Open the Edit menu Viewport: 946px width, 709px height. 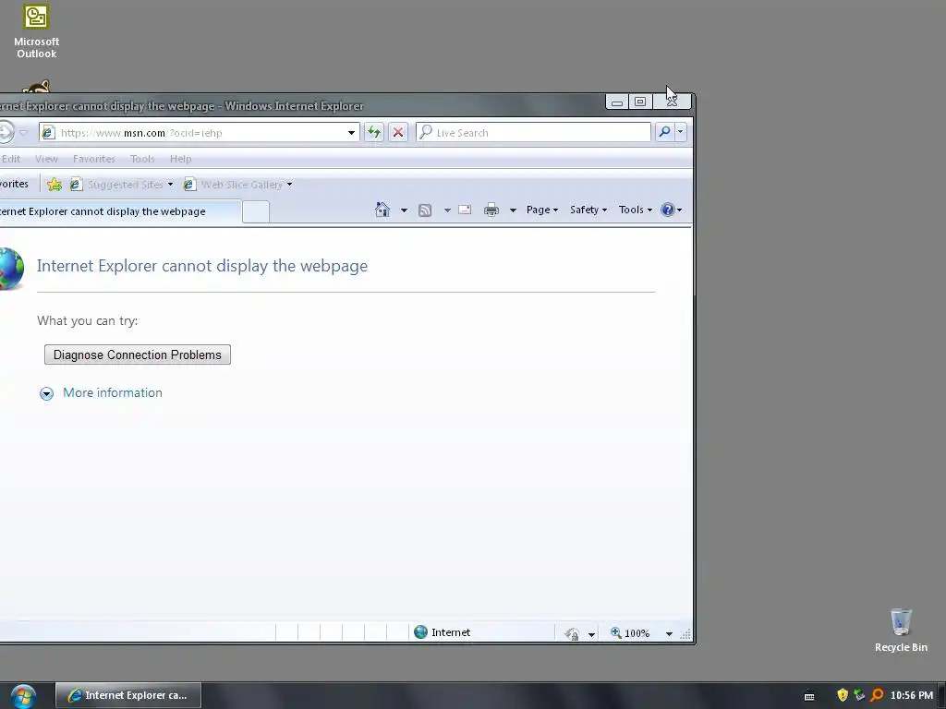coord(10,159)
